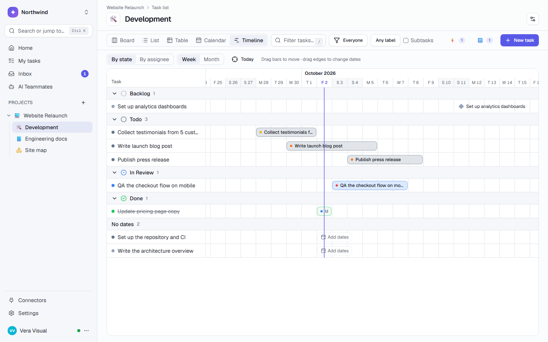Open Publish press release task row
The height and width of the screenshot is (342, 548).
coord(156,160)
